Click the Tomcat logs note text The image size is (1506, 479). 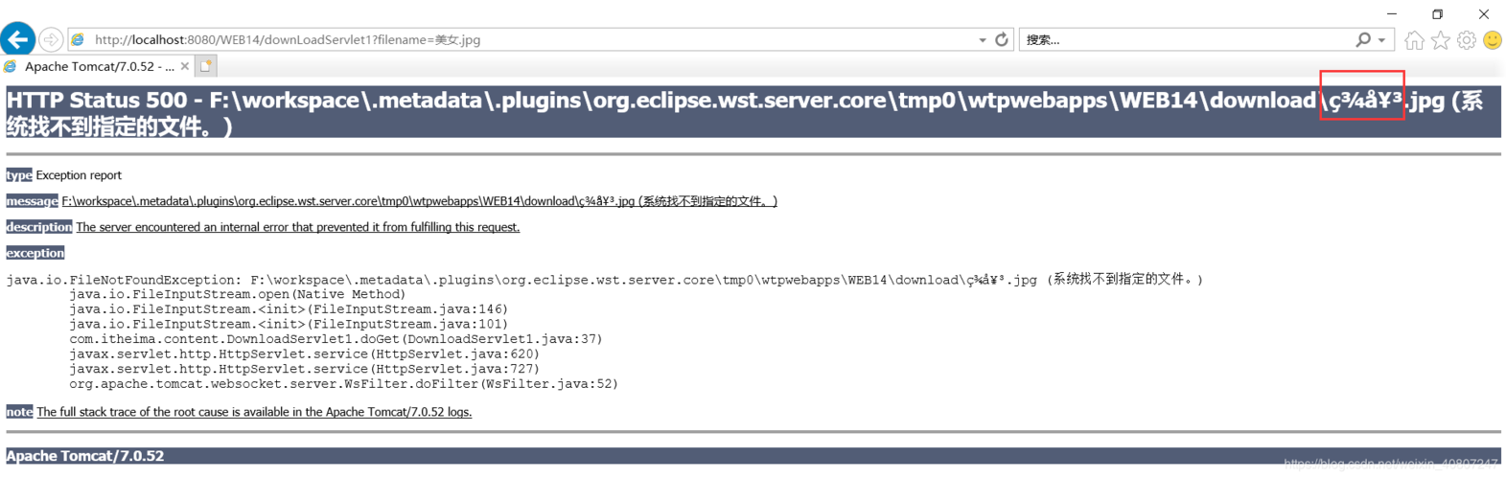coord(254,412)
